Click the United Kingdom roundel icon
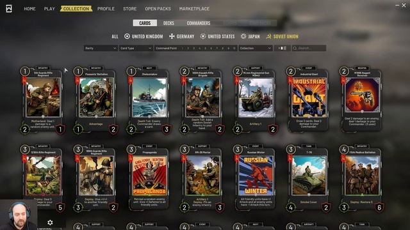Screen dimensions: 410x230 127,36
